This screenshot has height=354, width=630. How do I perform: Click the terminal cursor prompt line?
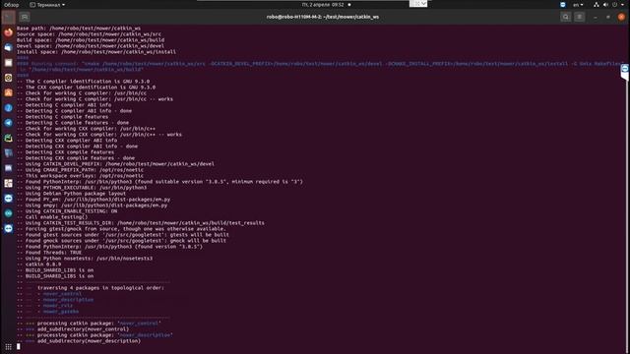point(19,346)
